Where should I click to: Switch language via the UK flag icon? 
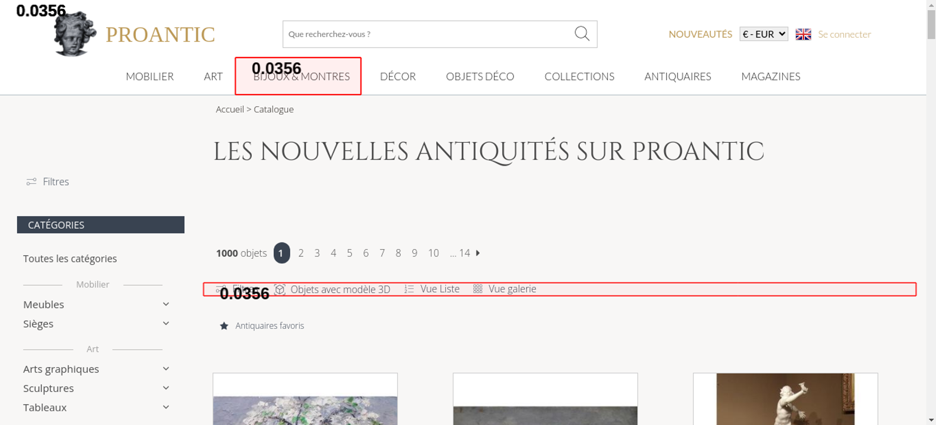pyautogui.click(x=803, y=34)
